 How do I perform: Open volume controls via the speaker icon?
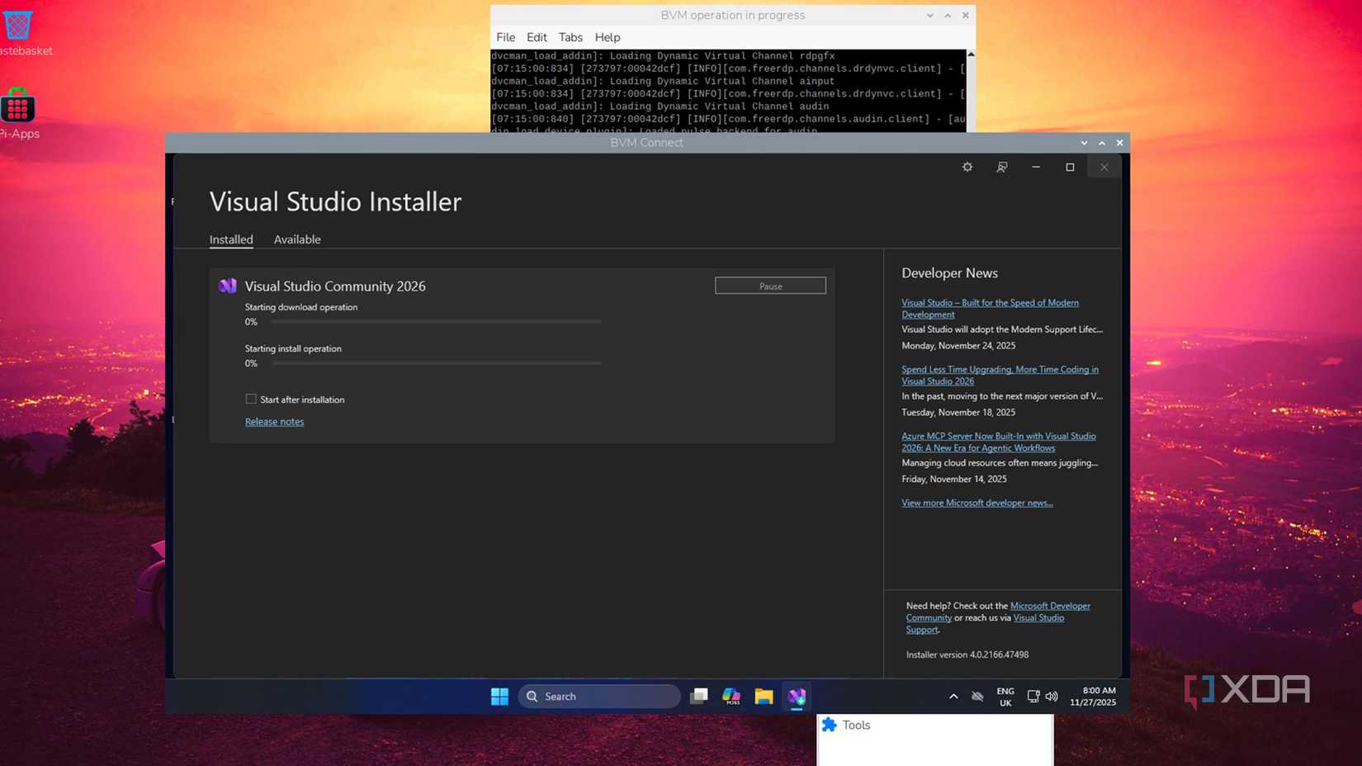coord(1051,696)
